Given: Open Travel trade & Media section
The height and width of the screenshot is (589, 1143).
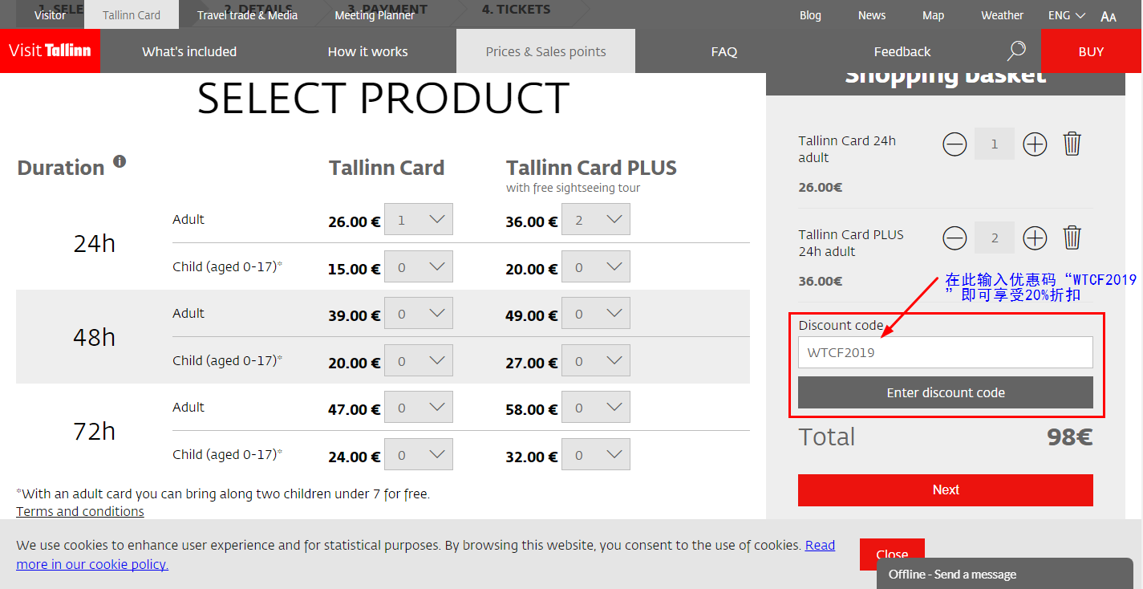Looking at the screenshot, I should 247,15.
